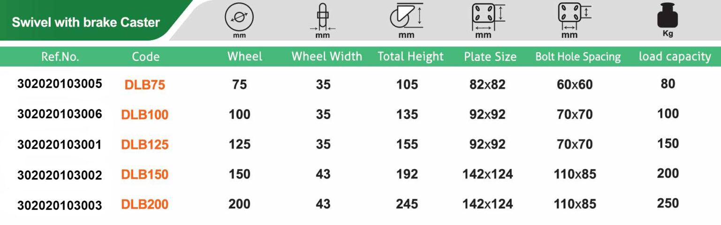This screenshot has width=721, height=225.
Task: Click the Ref.No. column header
Action: tap(61, 57)
